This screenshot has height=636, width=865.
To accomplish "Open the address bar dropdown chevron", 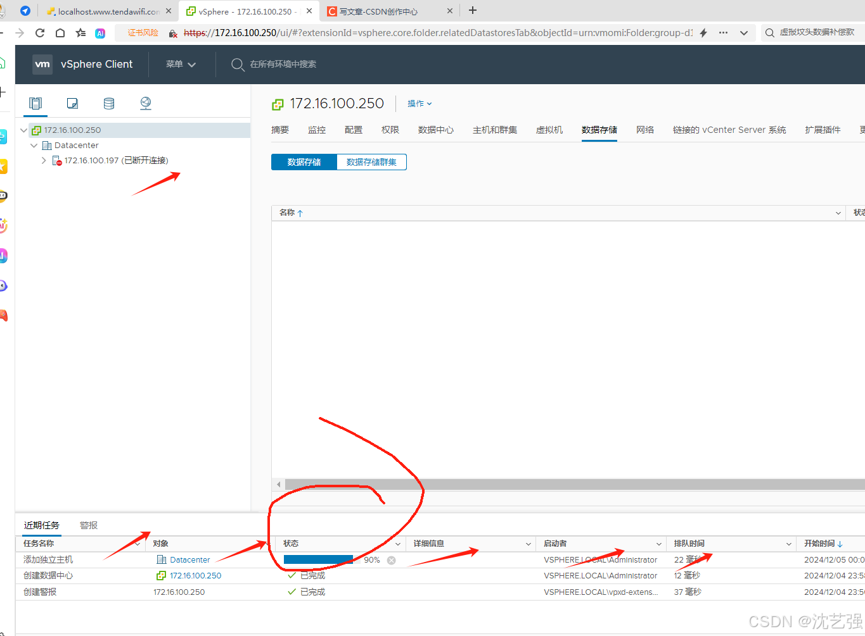I will click(x=744, y=33).
